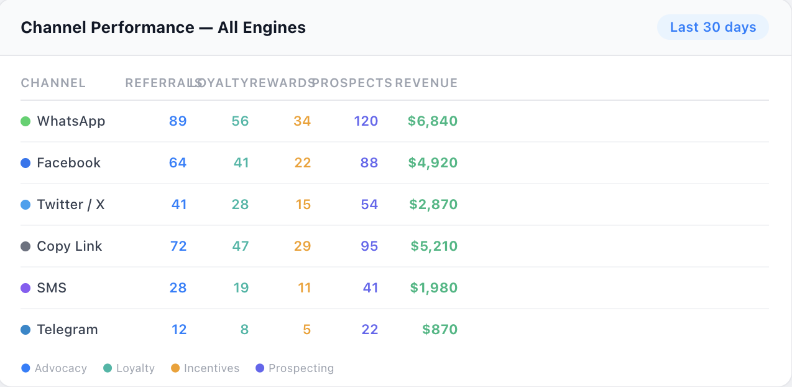Toggle the Incentives legend item
792x387 pixels.
(x=205, y=368)
